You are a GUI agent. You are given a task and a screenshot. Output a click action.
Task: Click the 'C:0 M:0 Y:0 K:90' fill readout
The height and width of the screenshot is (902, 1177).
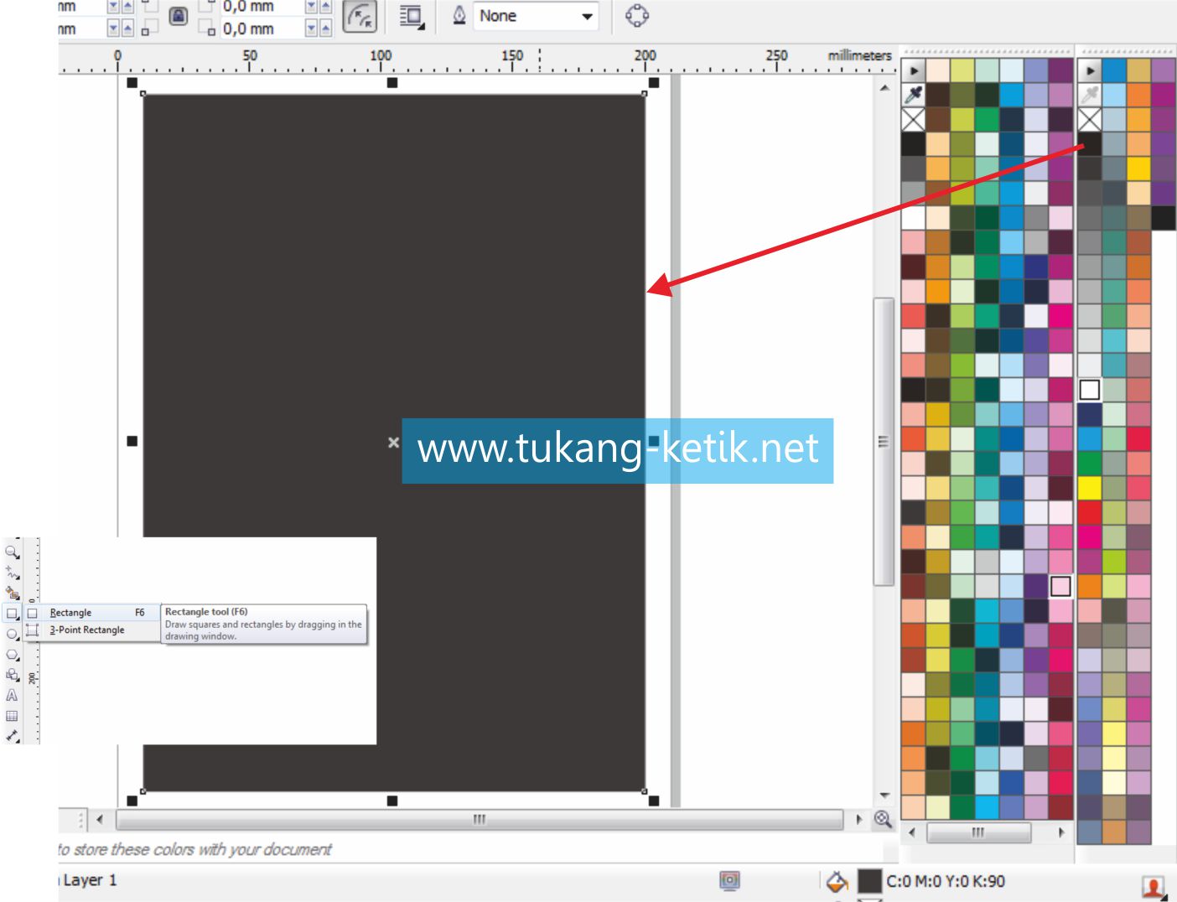pyautogui.click(x=946, y=881)
